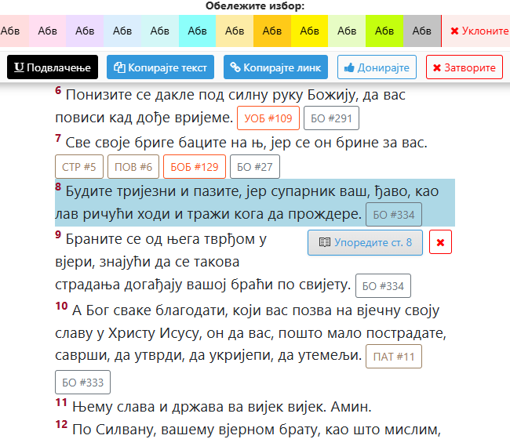
Task: Apply Подвлачење underline to selection
Action: coord(53,67)
